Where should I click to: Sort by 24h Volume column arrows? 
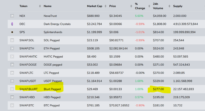click(169, 6)
